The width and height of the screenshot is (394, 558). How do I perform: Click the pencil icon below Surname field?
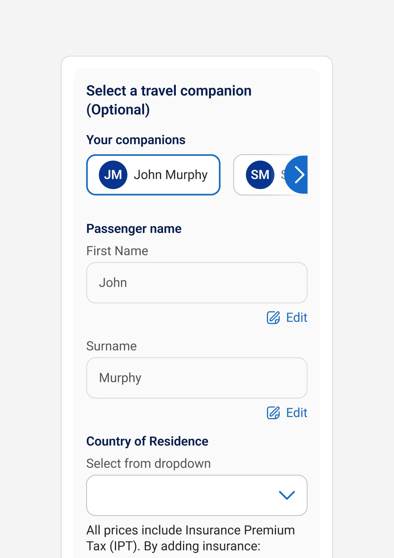click(x=273, y=413)
